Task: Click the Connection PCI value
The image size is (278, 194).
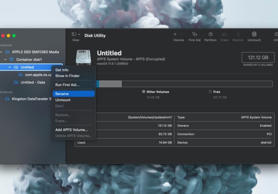Action: 269,134
